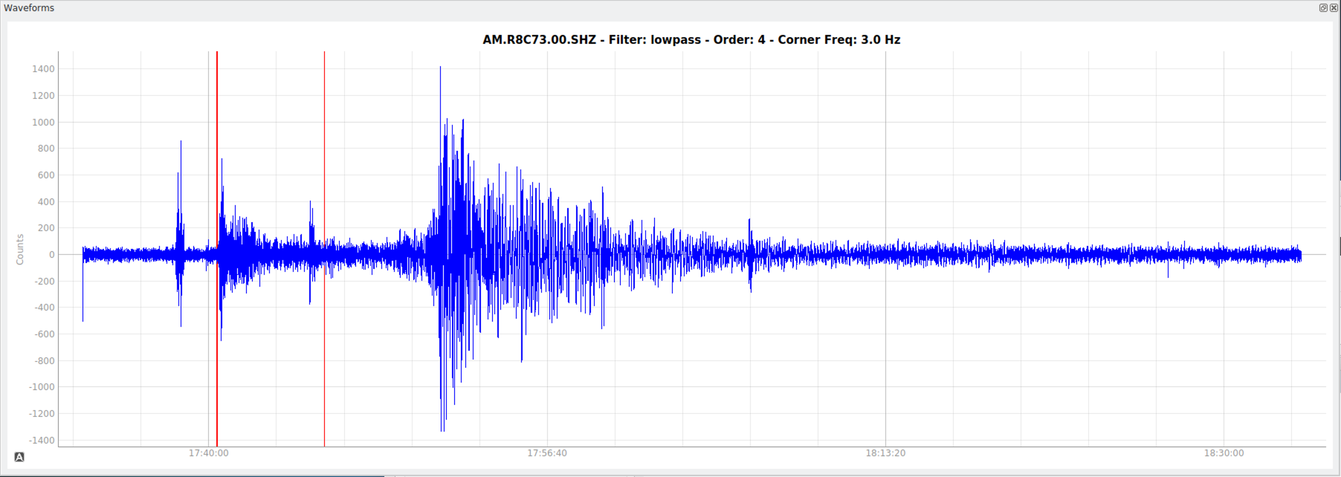Click the 17:40:00 time axis label
Screen dimensions: 1341x477
pyautogui.click(x=209, y=453)
